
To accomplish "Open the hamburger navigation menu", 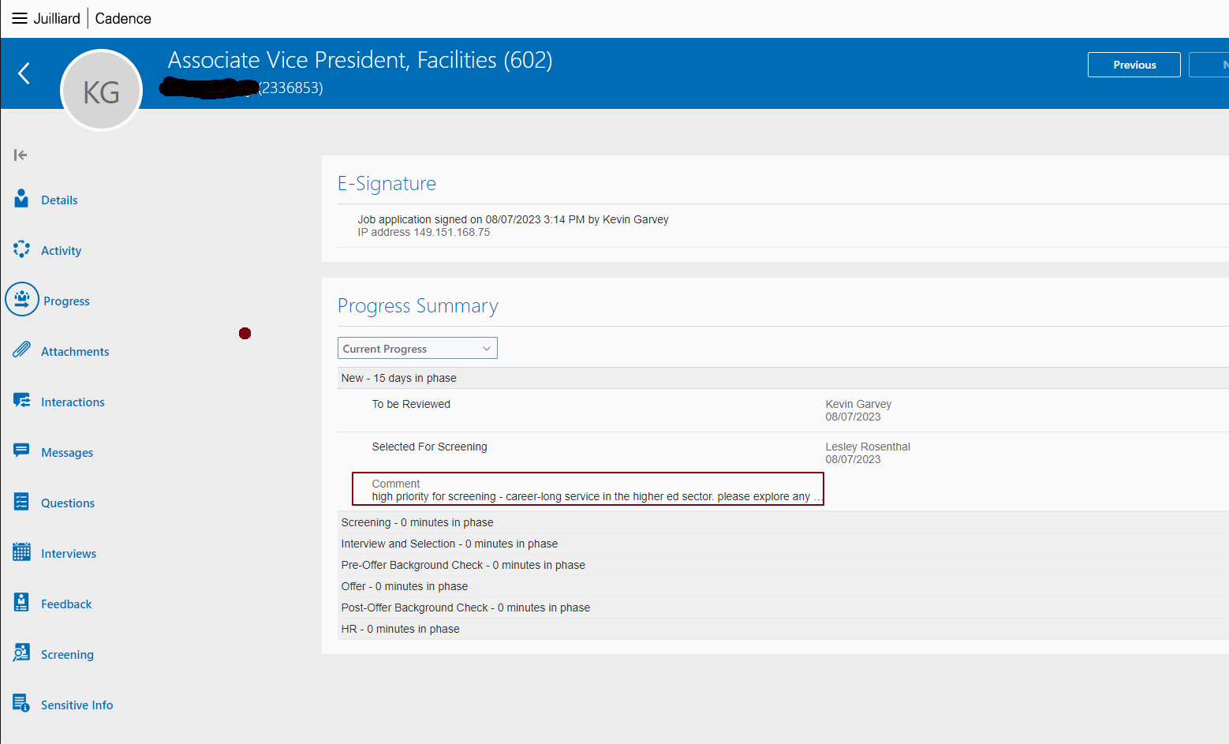I will [x=20, y=18].
